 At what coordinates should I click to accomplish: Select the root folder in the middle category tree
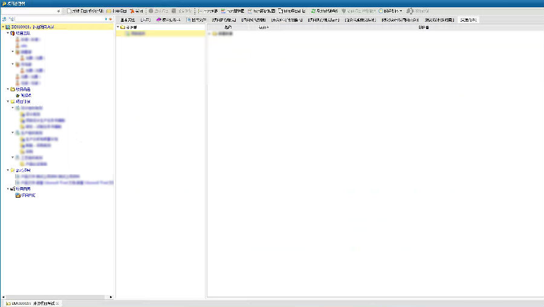(x=129, y=27)
